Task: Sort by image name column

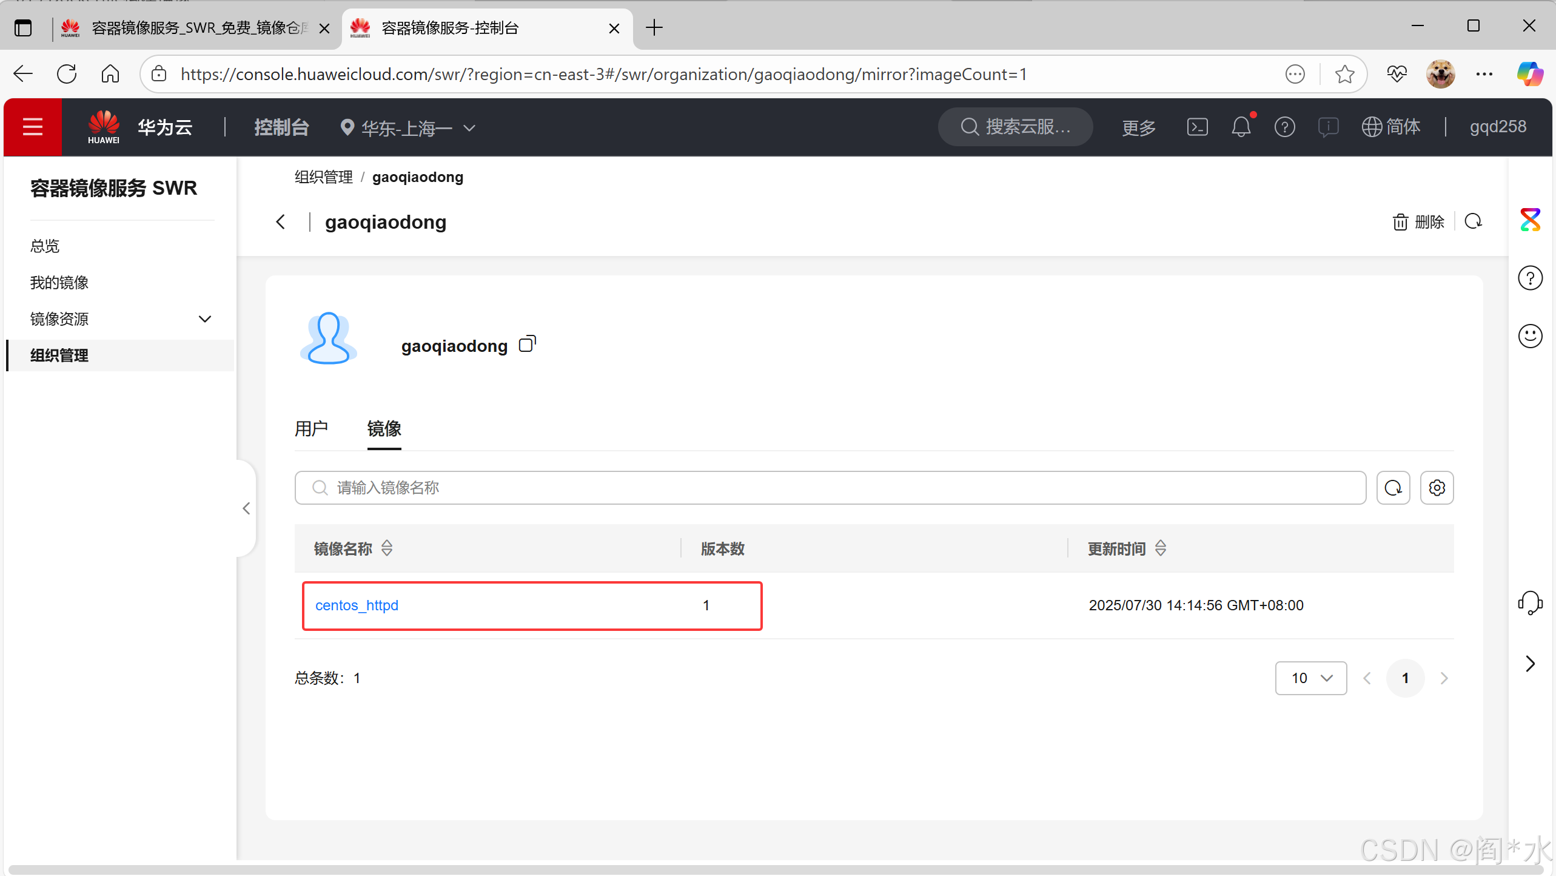Action: (387, 548)
